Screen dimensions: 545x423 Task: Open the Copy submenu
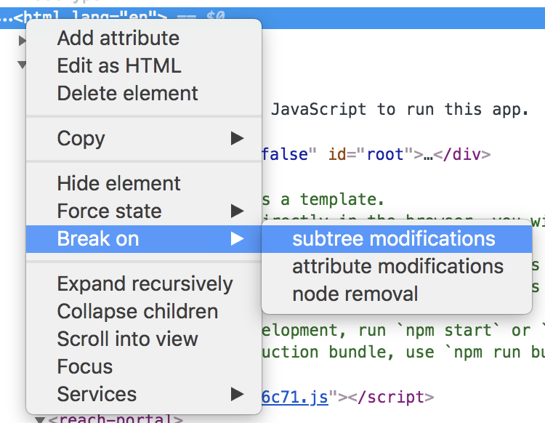[144, 138]
